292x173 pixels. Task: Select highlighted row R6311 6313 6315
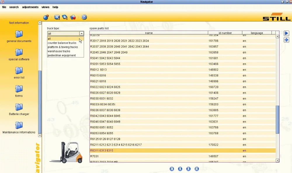182,150
